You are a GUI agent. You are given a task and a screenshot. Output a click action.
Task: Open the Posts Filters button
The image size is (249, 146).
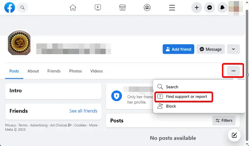(224, 121)
